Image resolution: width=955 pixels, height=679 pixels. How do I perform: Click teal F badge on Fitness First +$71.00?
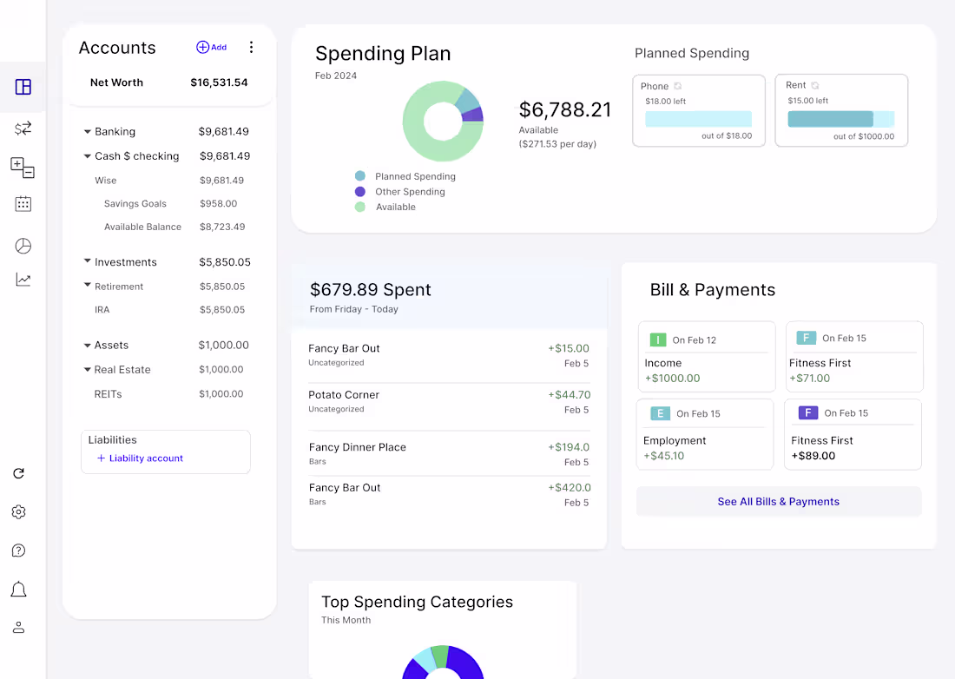pyautogui.click(x=807, y=338)
